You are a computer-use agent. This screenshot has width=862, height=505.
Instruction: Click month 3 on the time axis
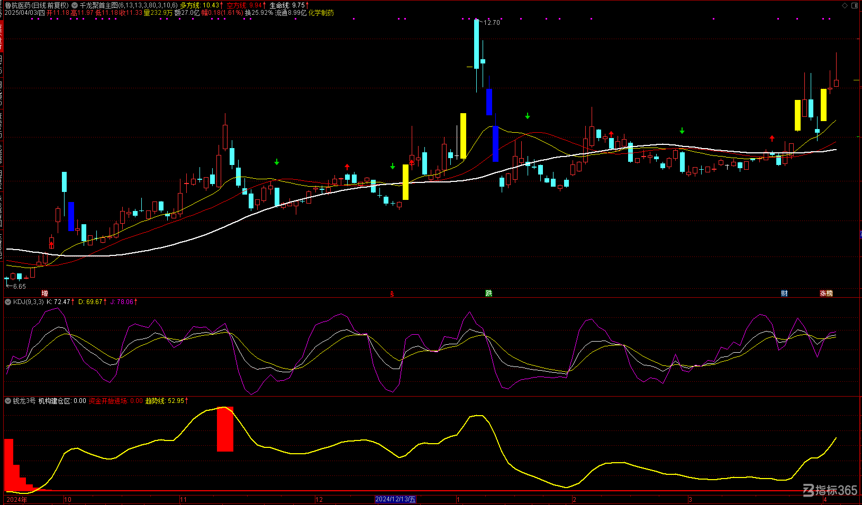[x=690, y=499]
